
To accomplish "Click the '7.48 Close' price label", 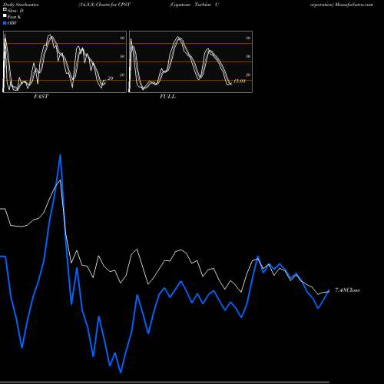I will [x=348, y=290].
